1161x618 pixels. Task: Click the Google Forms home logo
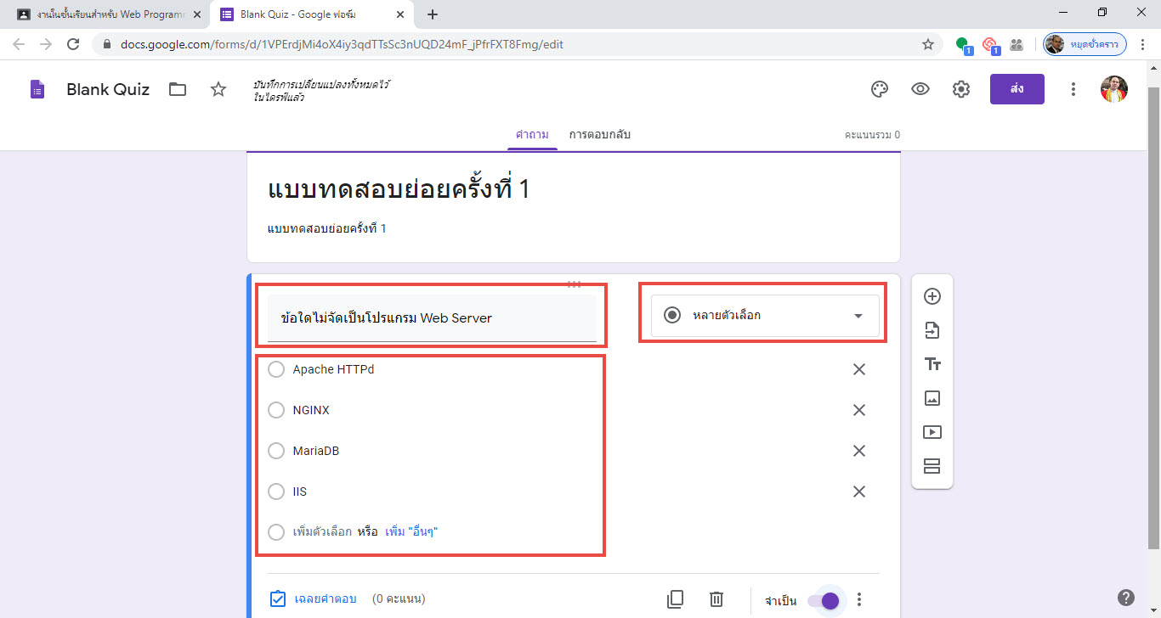pos(37,89)
